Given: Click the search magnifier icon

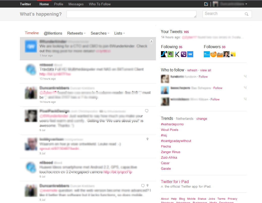Looking at the screenshot, I should 247,14.
